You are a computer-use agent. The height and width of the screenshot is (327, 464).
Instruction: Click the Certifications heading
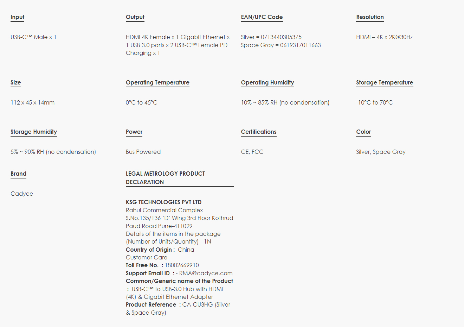[258, 132]
